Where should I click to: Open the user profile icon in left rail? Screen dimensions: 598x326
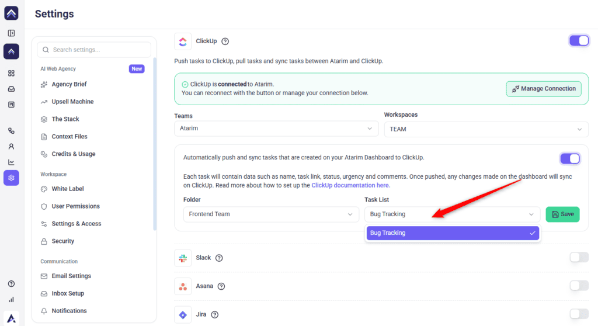pyautogui.click(x=12, y=147)
